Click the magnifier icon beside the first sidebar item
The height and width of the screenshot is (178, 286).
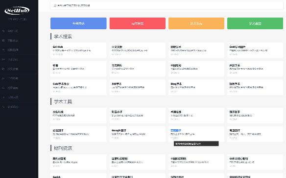tap(3, 31)
